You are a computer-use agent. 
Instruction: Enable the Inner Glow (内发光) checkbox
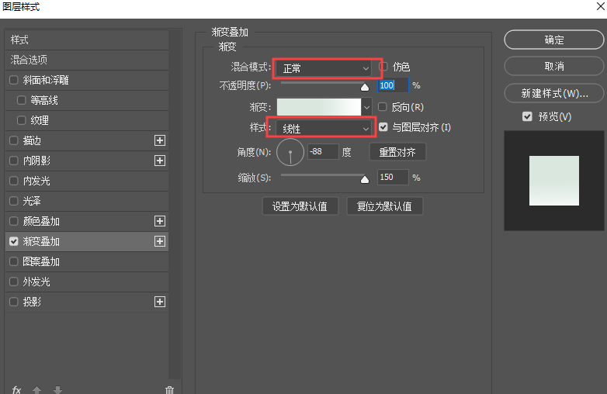pyautogui.click(x=13, y=181)
